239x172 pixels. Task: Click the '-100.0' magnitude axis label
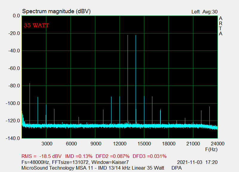click(x=13, y=103)
